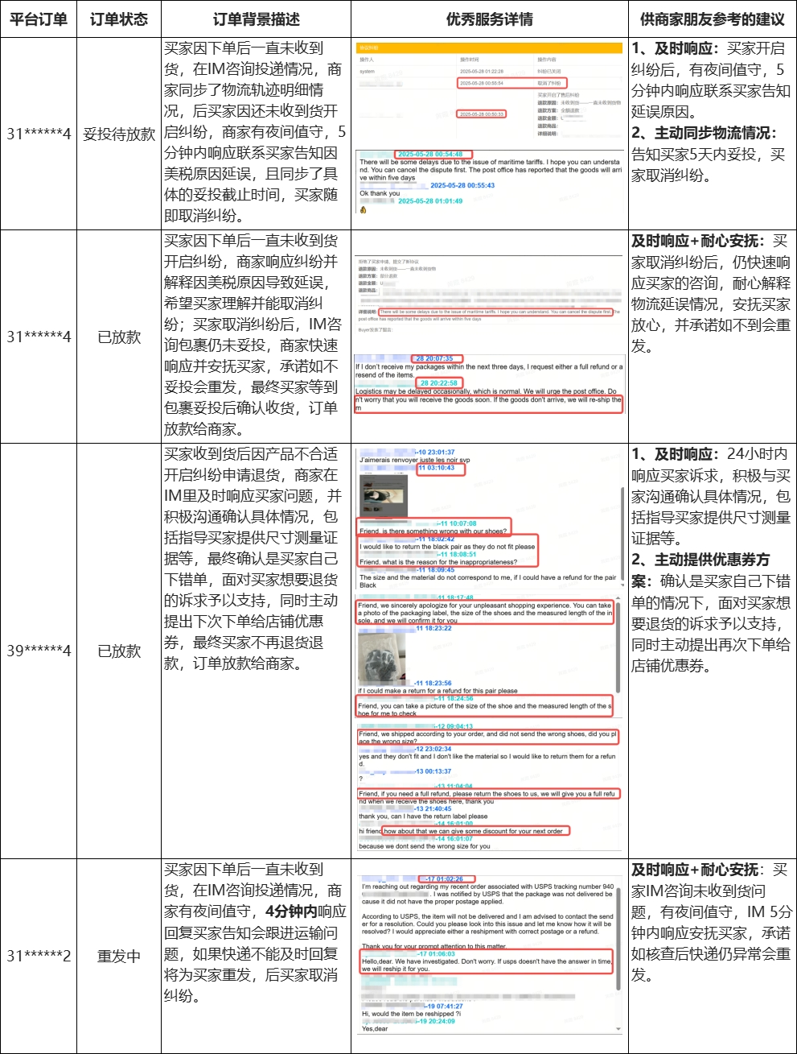Select order number 31******2
The height and width of the screenshot is (1054, 797).
click(x=38, y=956)
